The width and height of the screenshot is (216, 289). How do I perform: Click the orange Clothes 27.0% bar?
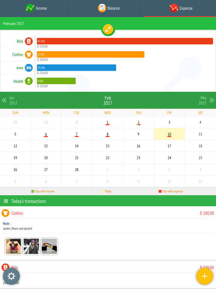pos(90,55)
